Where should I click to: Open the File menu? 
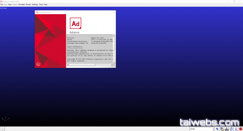(2, 5)
